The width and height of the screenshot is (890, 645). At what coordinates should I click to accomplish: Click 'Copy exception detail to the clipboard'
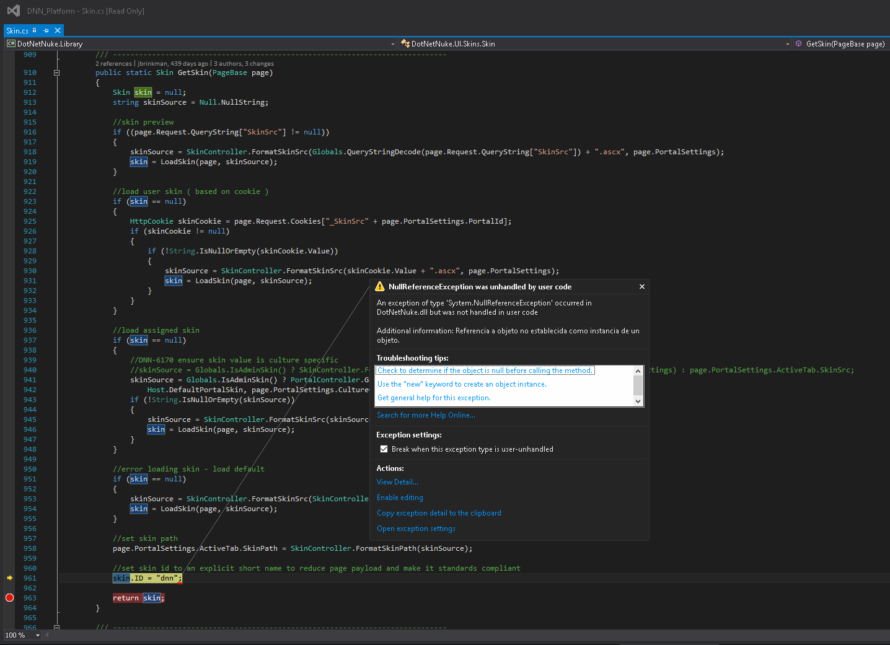[x=439, y=513]
